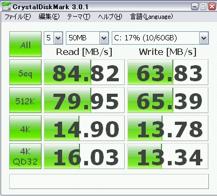The height and width of the screenshot is (196, 217).
Task: Open the ヘルプ(H) menu
Action: click(110, 17)
